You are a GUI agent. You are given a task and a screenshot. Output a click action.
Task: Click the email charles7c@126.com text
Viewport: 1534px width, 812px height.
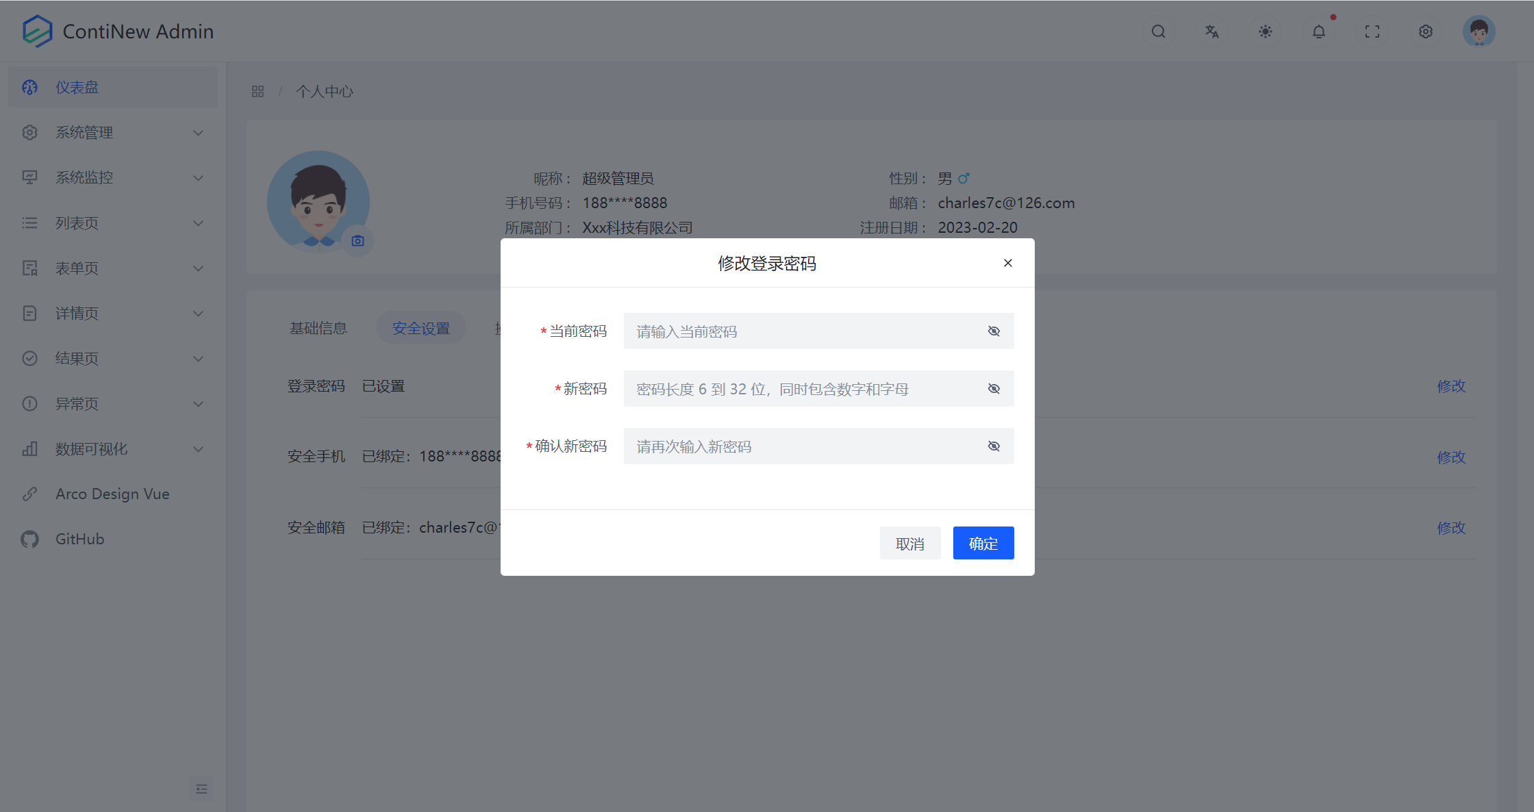click(1006, 203)
